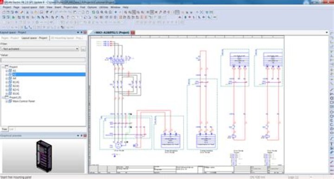Open the Filter dropdown showing Not activated

[x=40, y=49]
